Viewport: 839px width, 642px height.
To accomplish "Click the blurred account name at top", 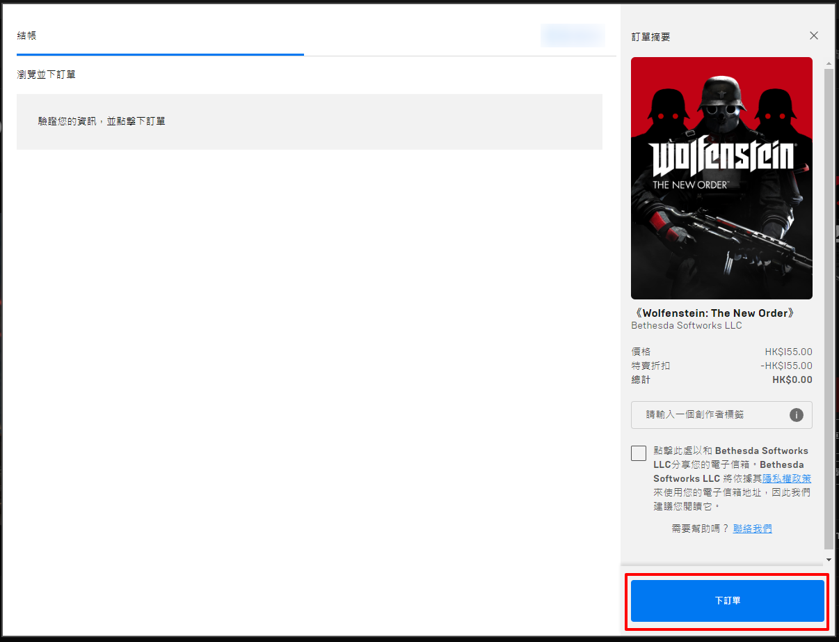I will (x=573, y=36).
